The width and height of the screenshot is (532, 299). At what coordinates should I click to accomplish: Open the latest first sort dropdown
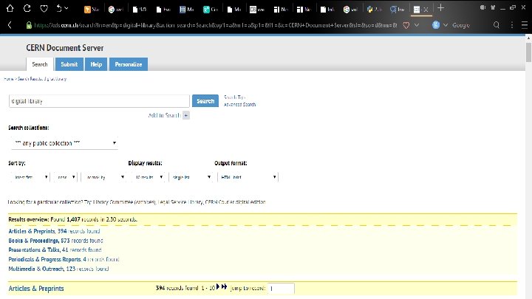point(30,177)
